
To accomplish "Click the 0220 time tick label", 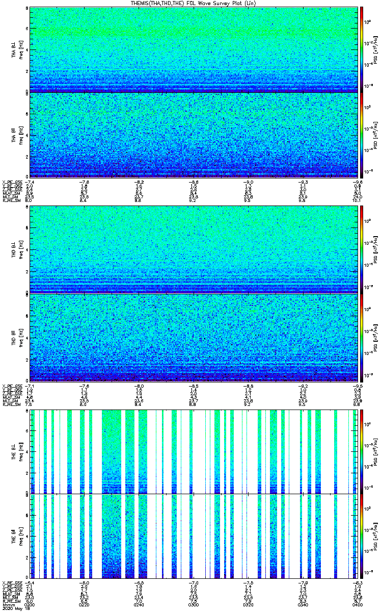I will pyautogui.click(x=84, y=604).
